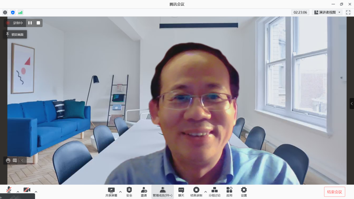Viewport: 354px width, 199px height.
Task: Click the blue security shield icon
Action: coord(13,13)
